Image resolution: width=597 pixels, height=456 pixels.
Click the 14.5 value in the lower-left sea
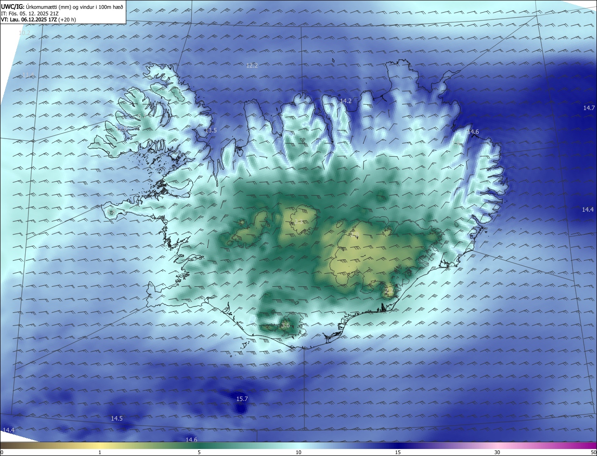[117, 418]
